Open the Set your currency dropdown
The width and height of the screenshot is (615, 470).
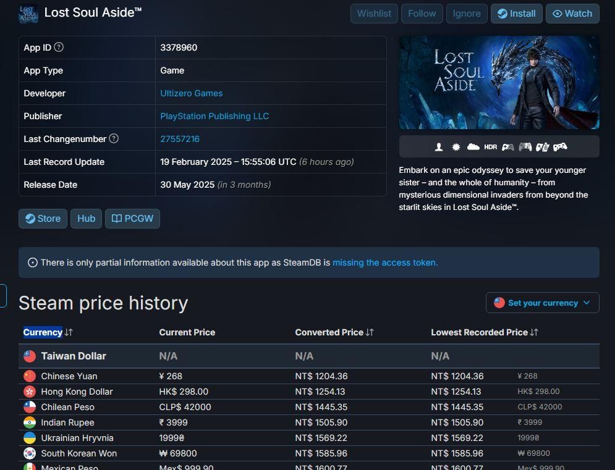click(x=543, y=303)
